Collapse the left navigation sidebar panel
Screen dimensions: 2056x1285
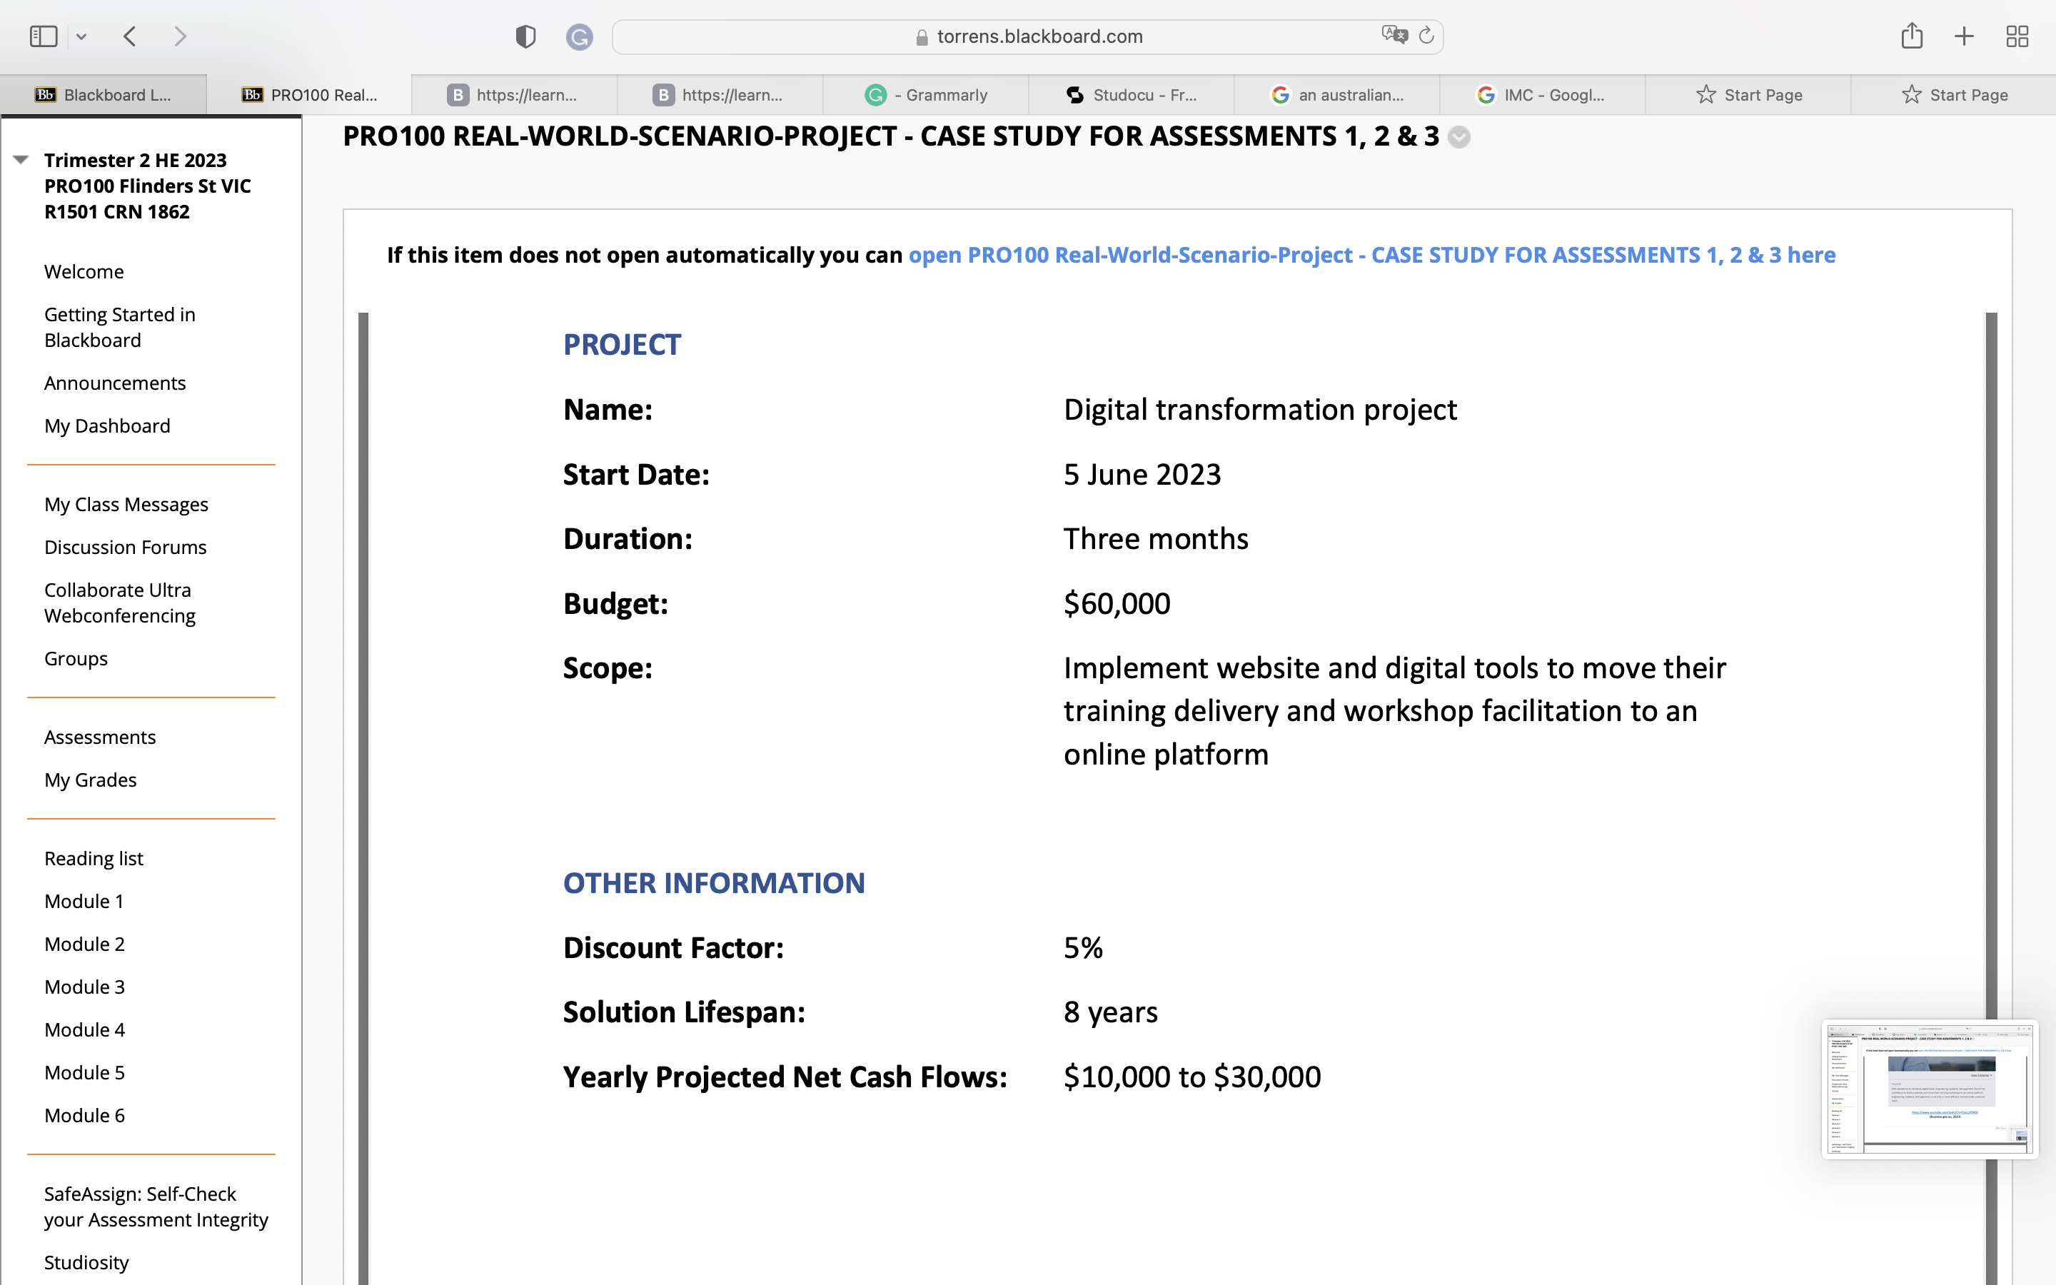pyautogui.click(x=21, y=157)
